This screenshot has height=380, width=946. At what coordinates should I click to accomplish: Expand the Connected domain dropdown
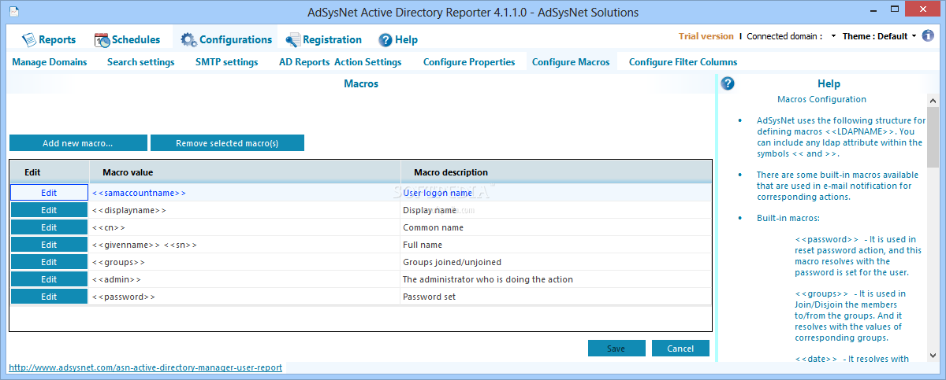(833, 36)
